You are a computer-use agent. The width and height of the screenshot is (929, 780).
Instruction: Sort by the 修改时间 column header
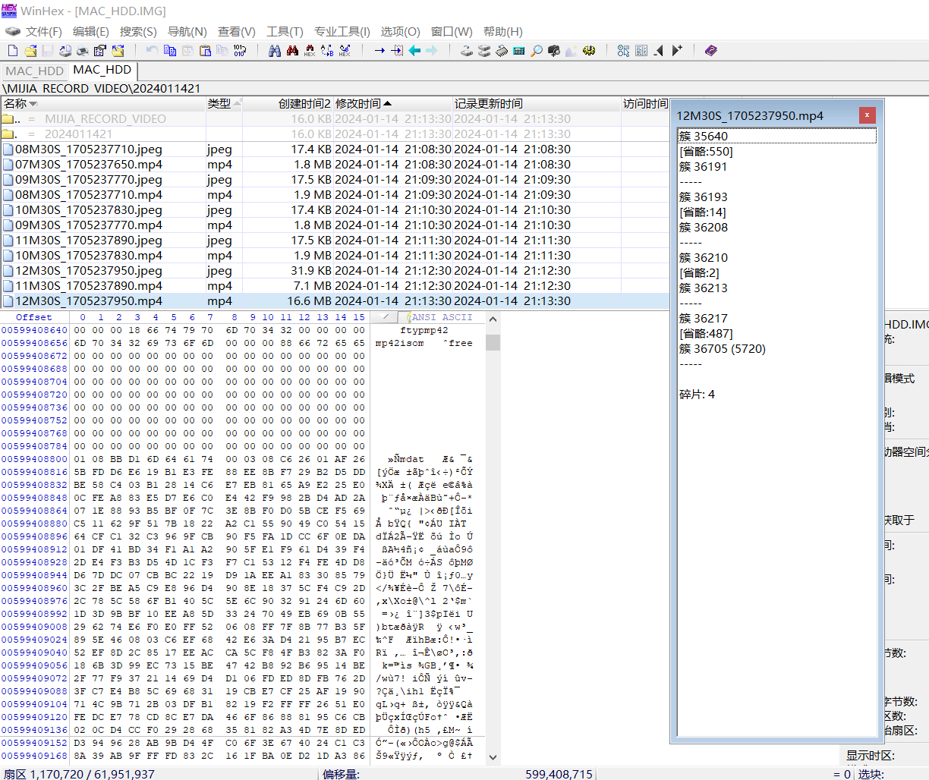click(358, 104)
